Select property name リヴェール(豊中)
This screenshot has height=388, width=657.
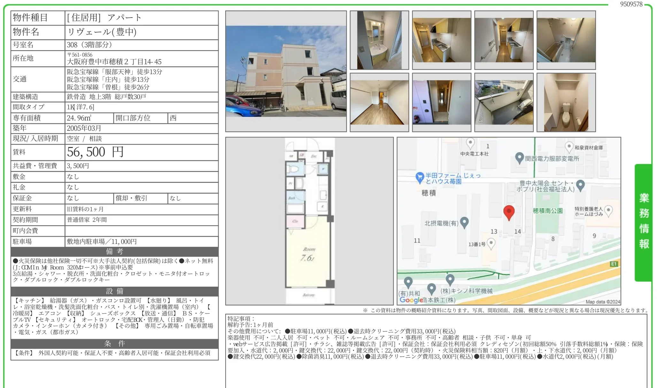(102, 32)
